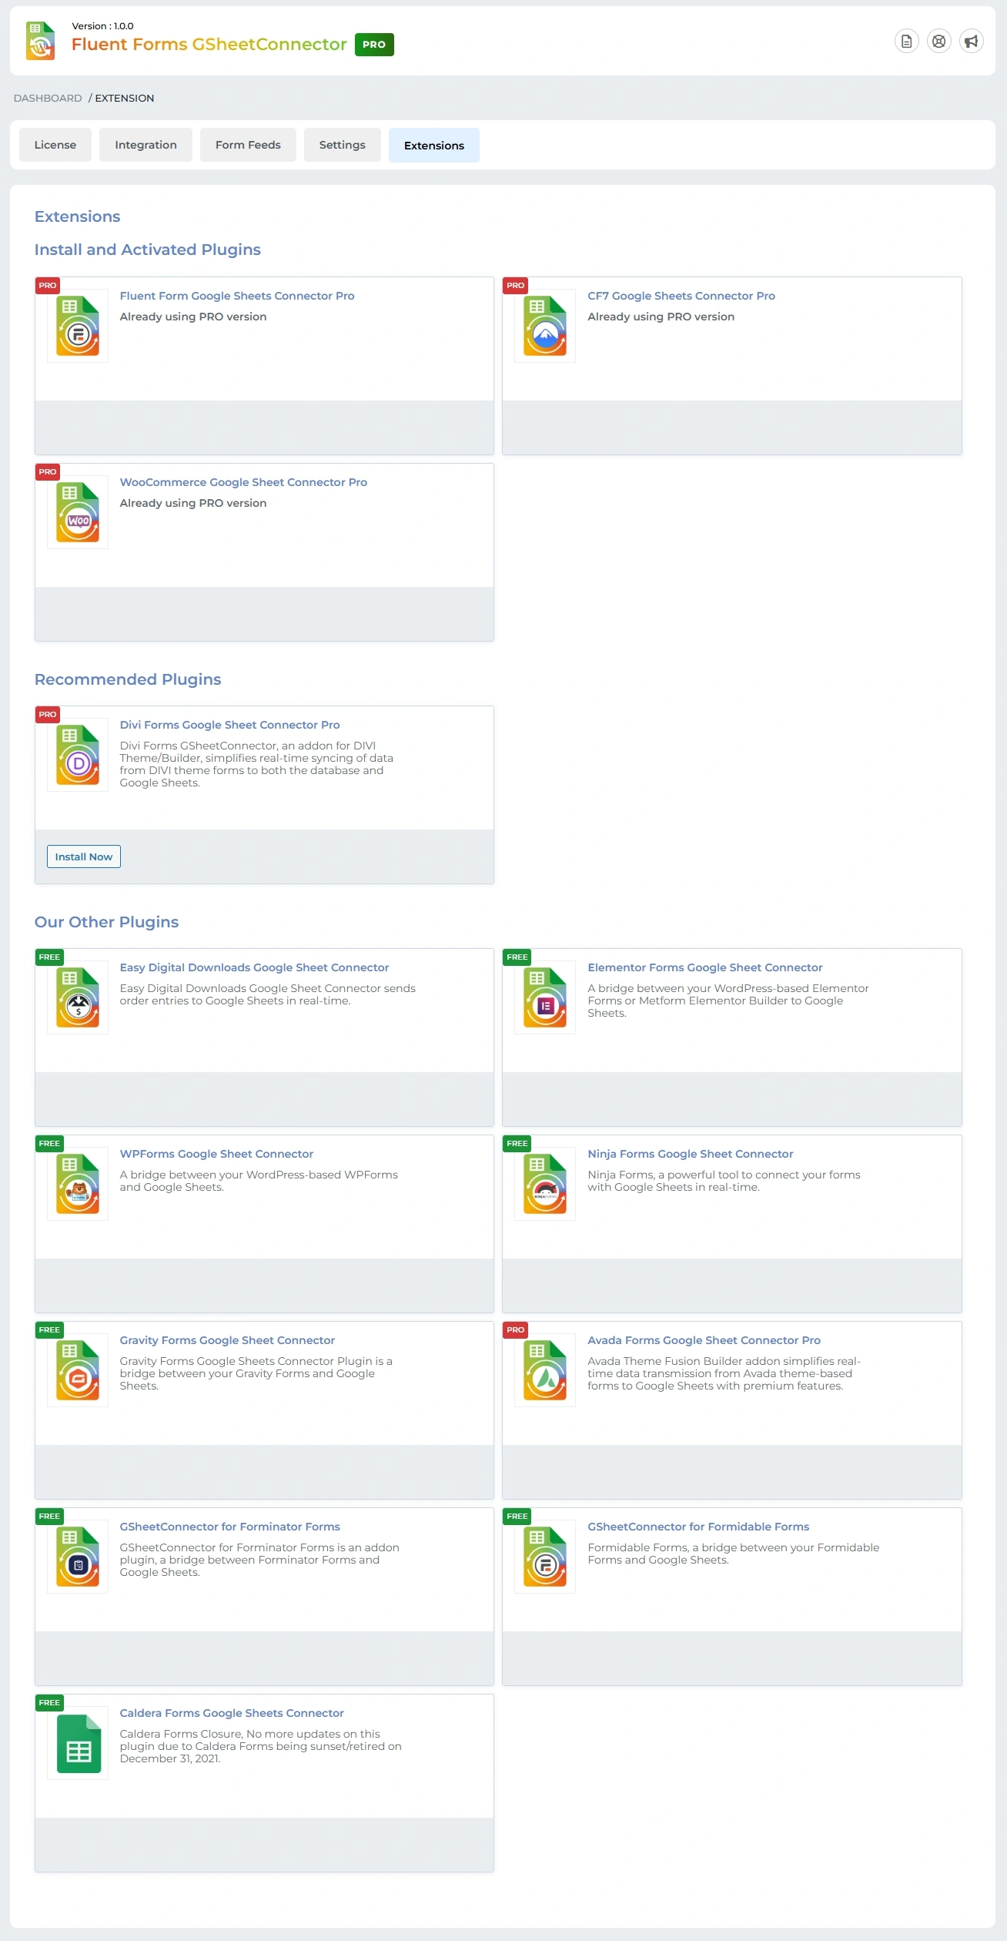The image size is (1007, 1941).
Task: Click the Fluent Form Google Sheets Connector Pro icon
Action: pos(78,326)
